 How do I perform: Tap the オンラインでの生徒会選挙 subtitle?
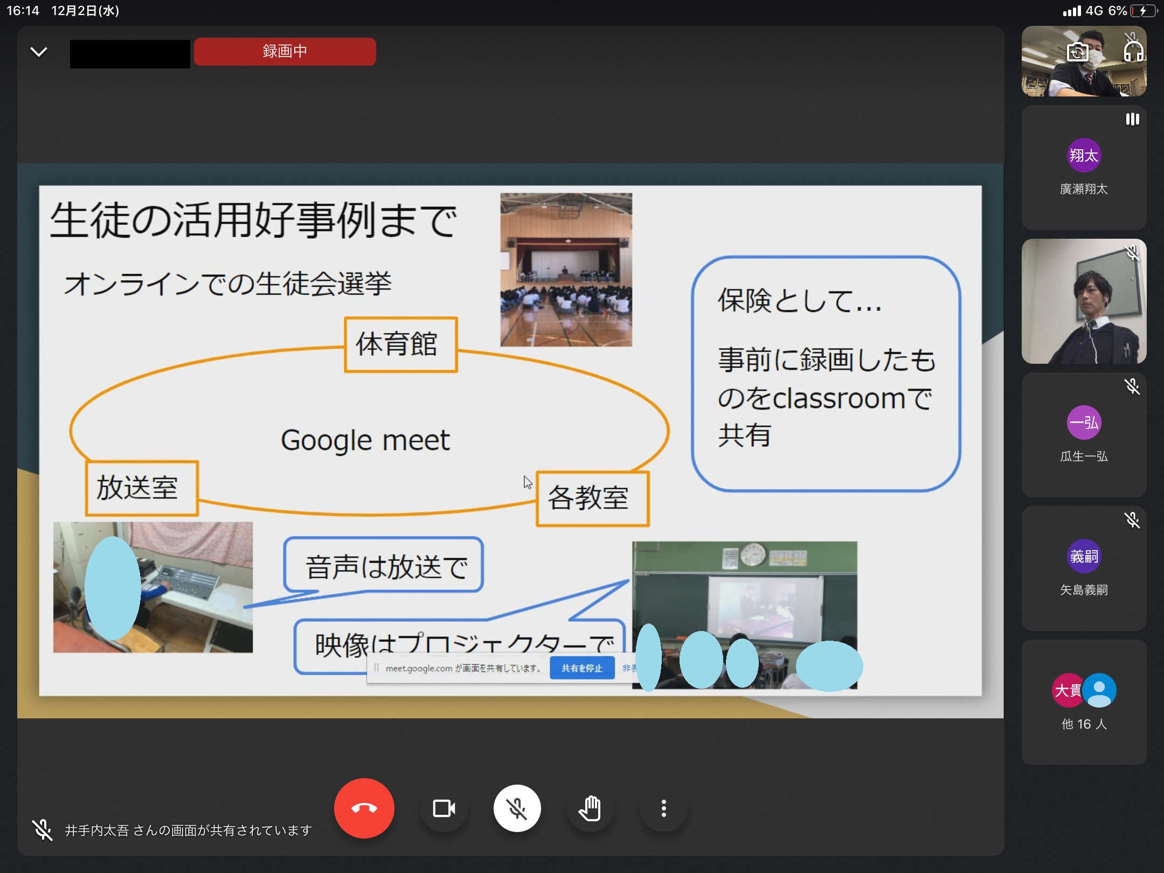click(227, 284)
